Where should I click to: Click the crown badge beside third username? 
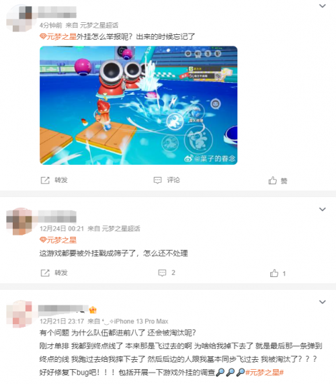[x=93, y=310]
